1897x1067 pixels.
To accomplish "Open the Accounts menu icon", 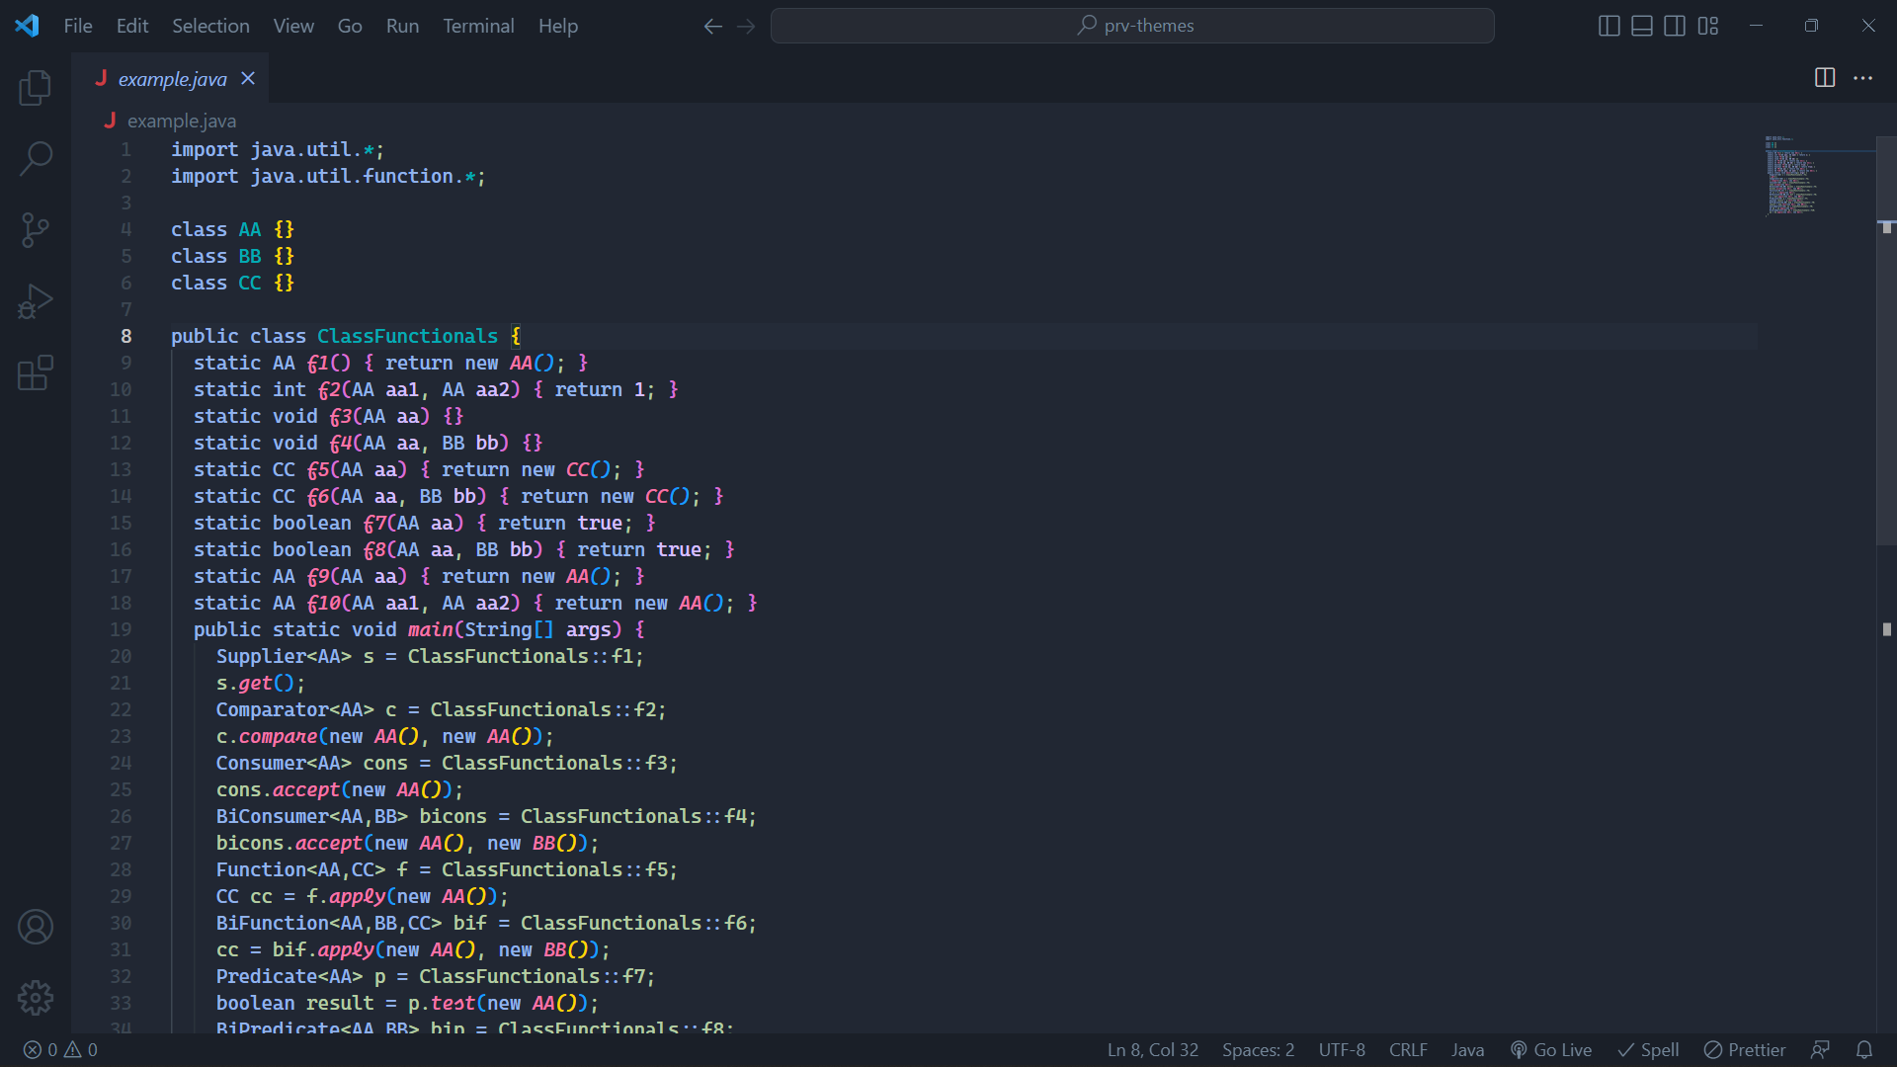I will (36, 927).
